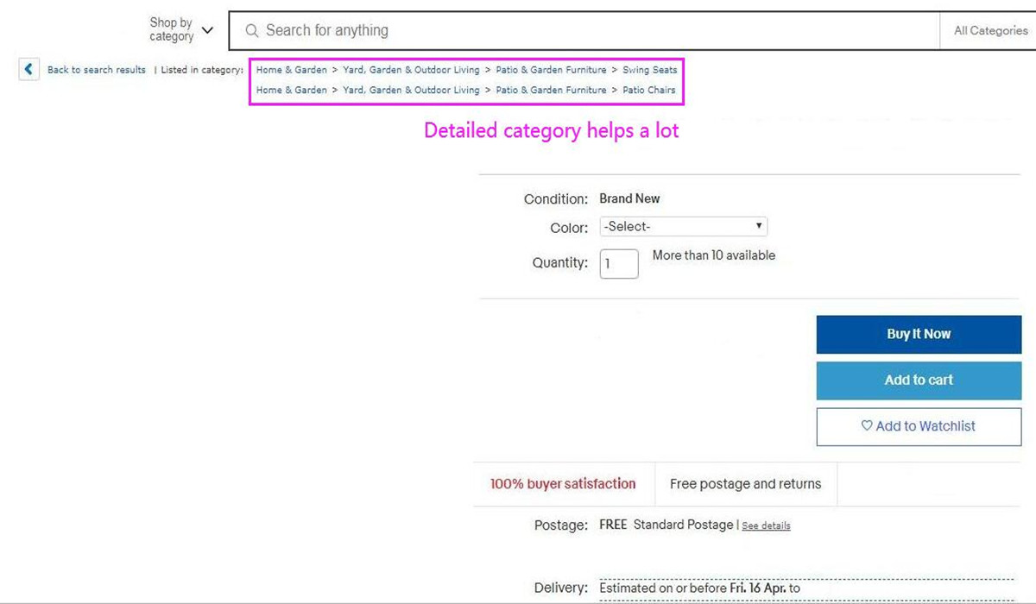Screen dimensions: 1036x604
Task: Open Patio Chairs category link
Action: click(x=649, y=90)
